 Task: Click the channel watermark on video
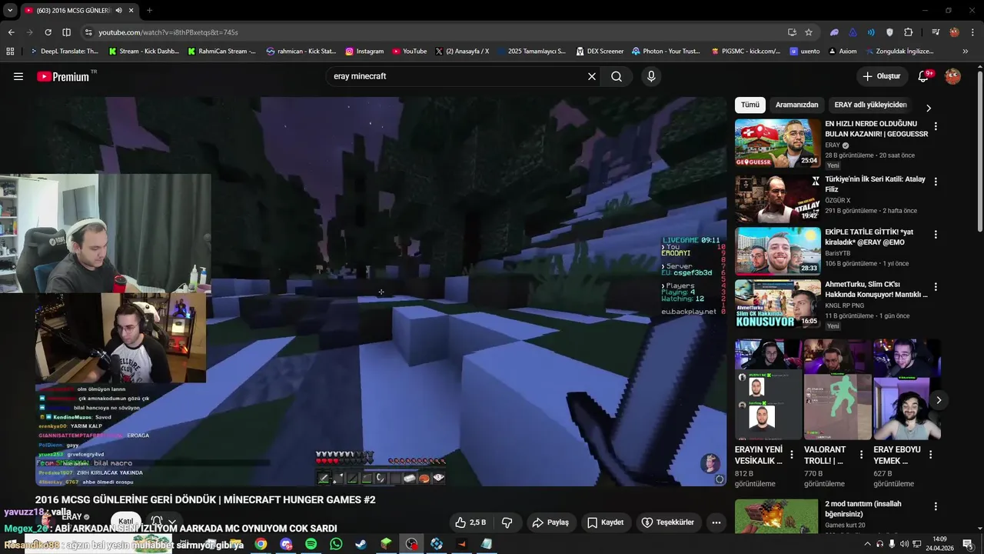[x=710, y=463]
